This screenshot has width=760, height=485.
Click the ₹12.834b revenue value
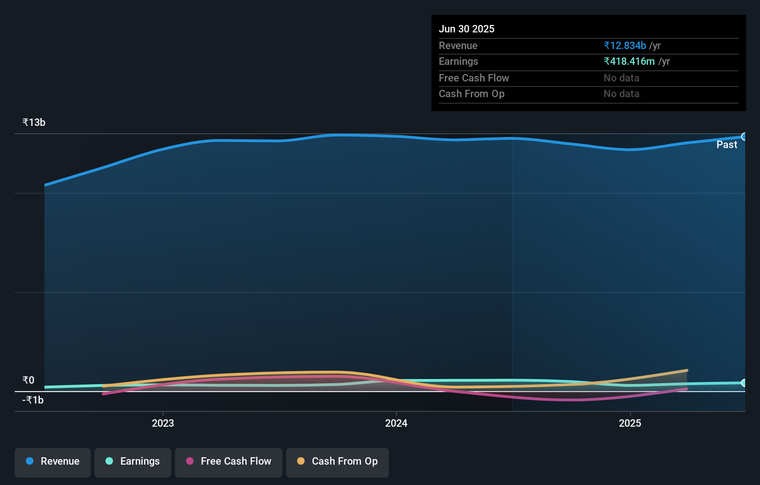pos(625,45)
